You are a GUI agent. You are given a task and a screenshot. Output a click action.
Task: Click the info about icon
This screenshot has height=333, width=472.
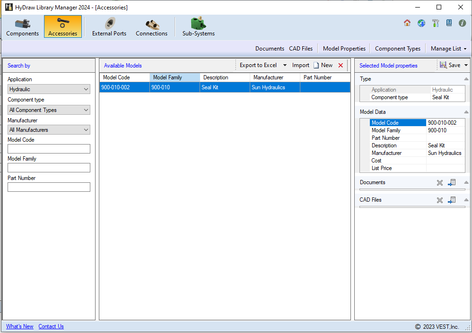click(462, 23)
